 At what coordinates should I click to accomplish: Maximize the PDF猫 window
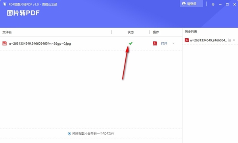point(227,4)
